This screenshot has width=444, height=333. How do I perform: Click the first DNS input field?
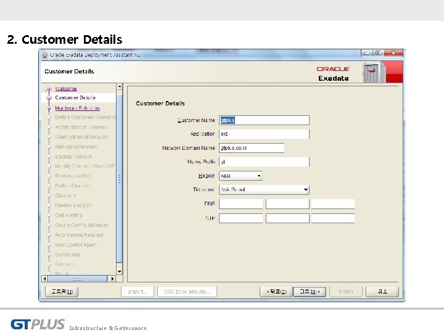coord(241,204)
